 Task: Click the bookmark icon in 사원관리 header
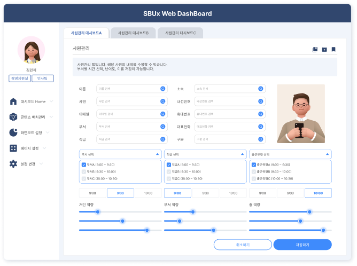333,49
